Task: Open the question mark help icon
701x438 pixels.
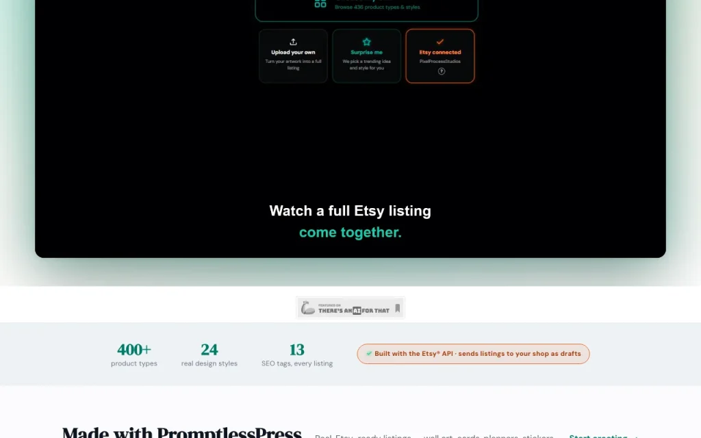Action: click(x=442, y=71)
